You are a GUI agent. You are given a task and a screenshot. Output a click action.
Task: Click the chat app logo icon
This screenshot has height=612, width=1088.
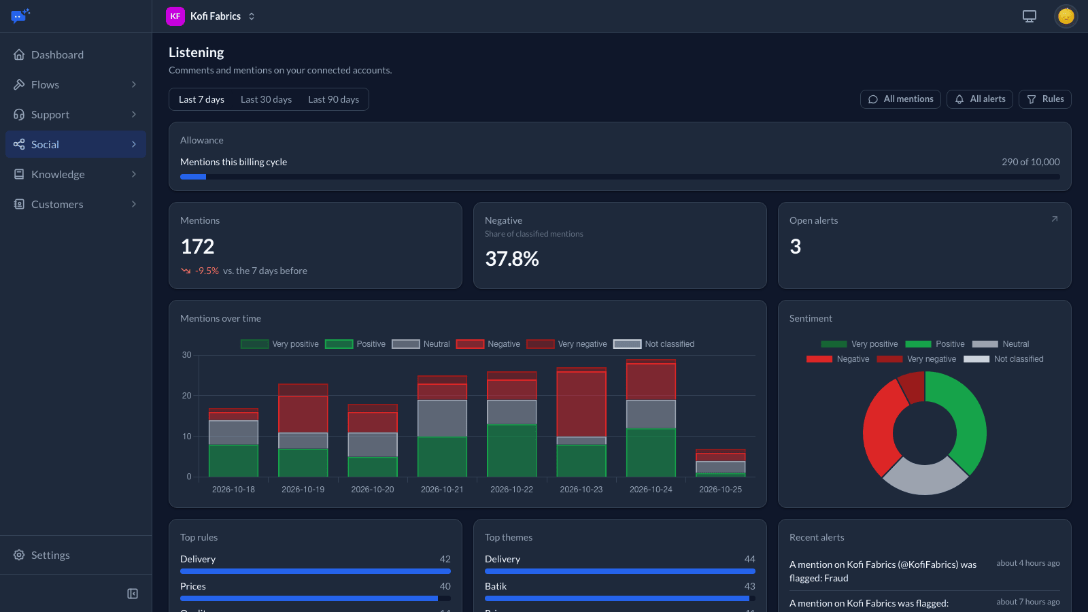(20, 16)
